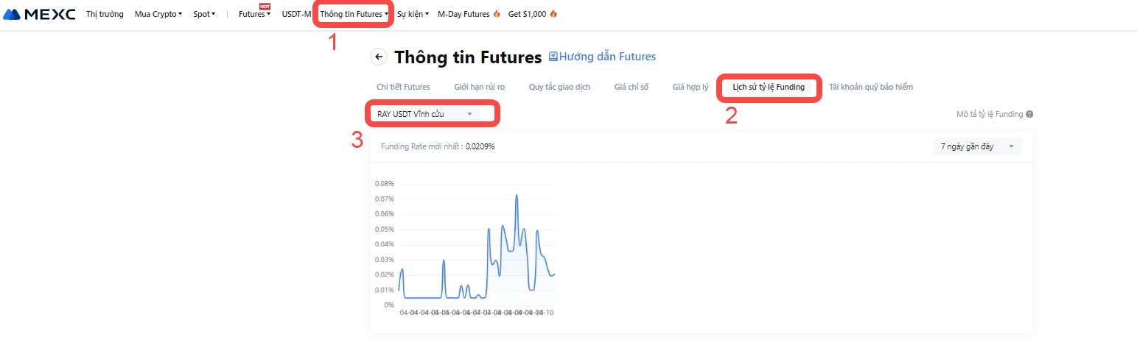Click the fire icon next to Get $1,000
This screenshot has width=1137, height=342.
point(553,14)
